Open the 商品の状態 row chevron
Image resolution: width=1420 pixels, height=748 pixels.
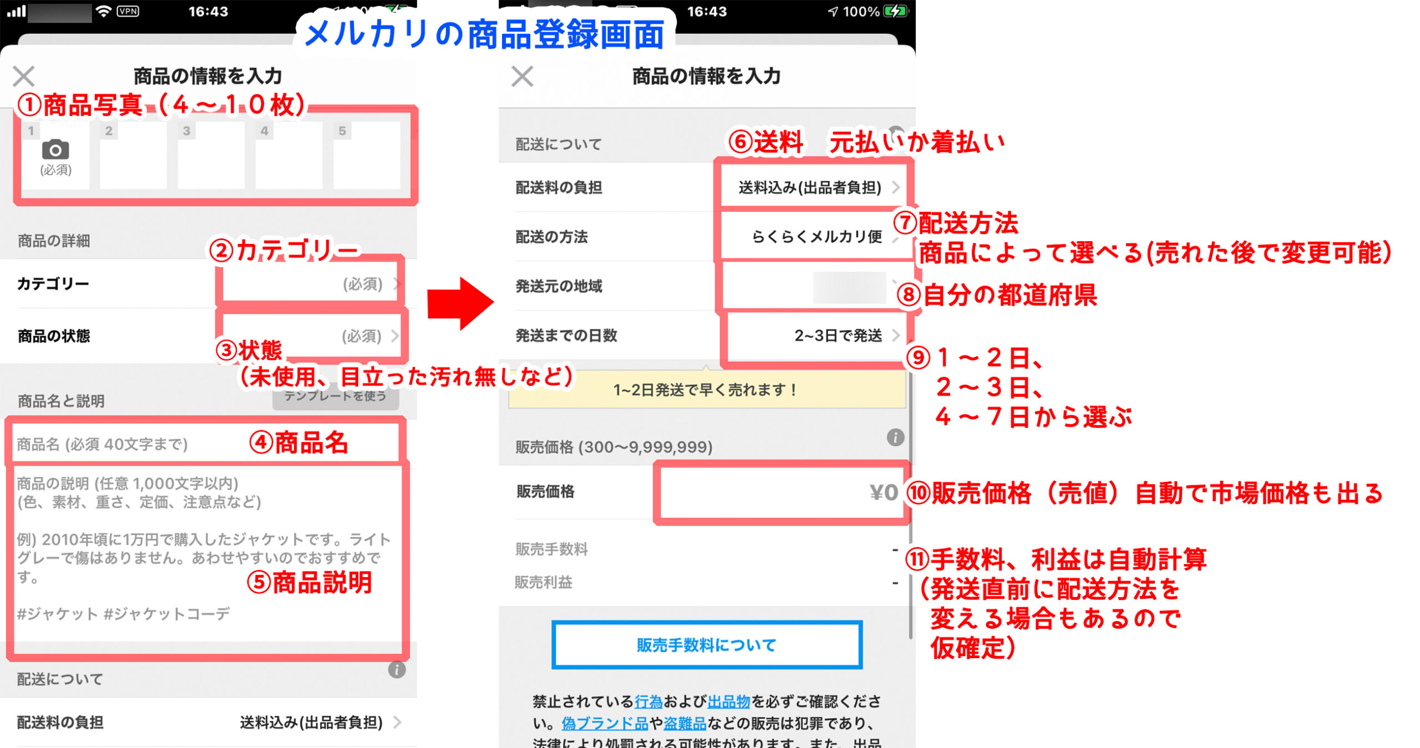click(395, 335)
